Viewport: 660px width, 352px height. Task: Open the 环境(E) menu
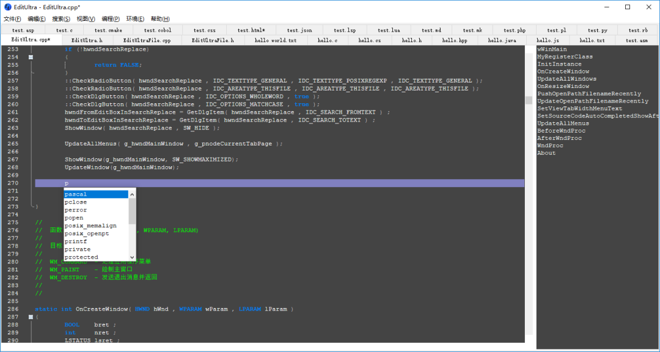point(135,19)
